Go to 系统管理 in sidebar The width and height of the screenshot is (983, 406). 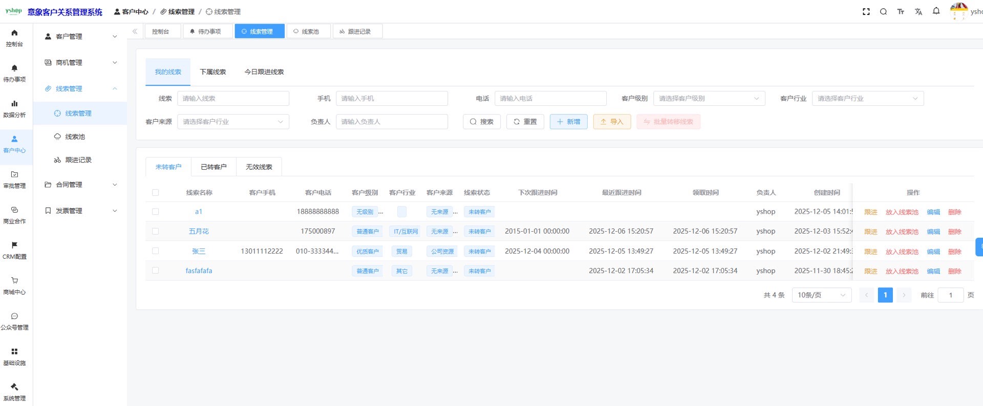coord(14,392)
